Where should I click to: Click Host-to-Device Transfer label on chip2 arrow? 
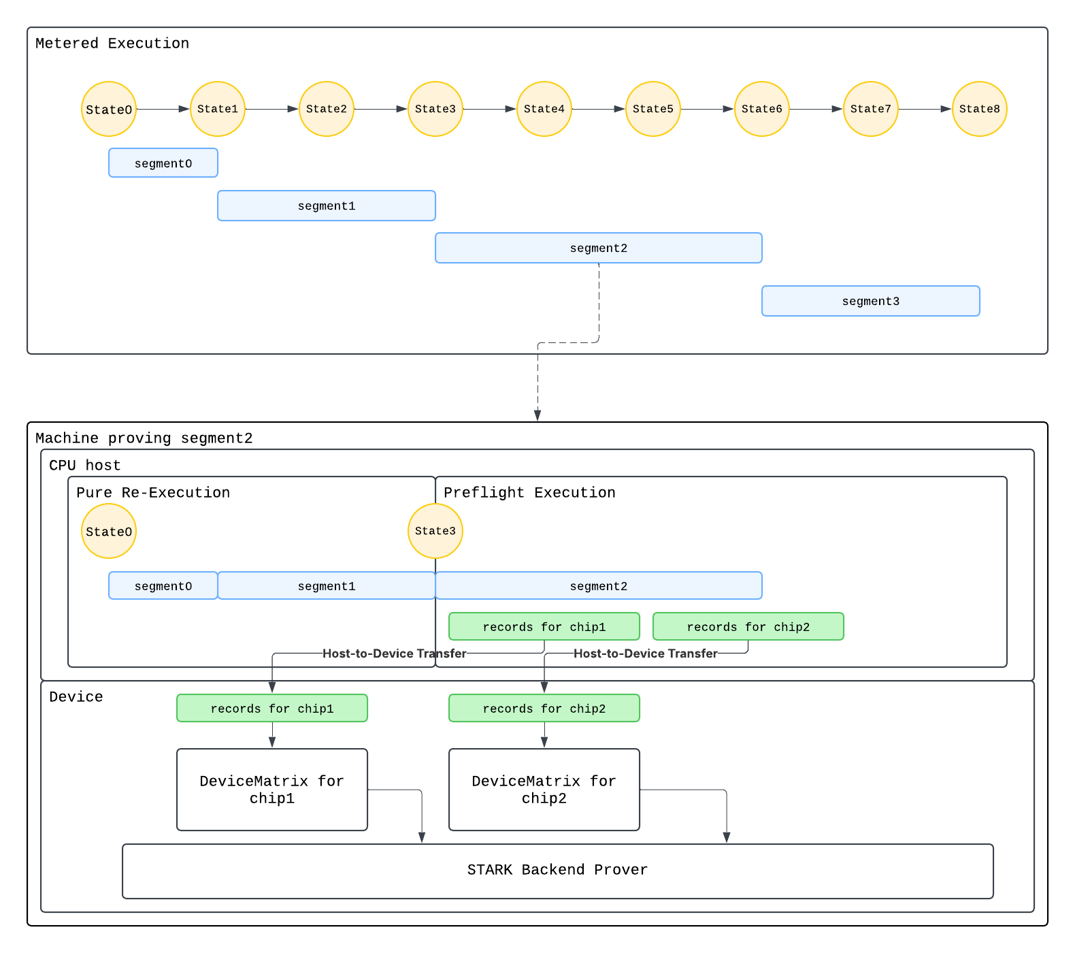646,653
